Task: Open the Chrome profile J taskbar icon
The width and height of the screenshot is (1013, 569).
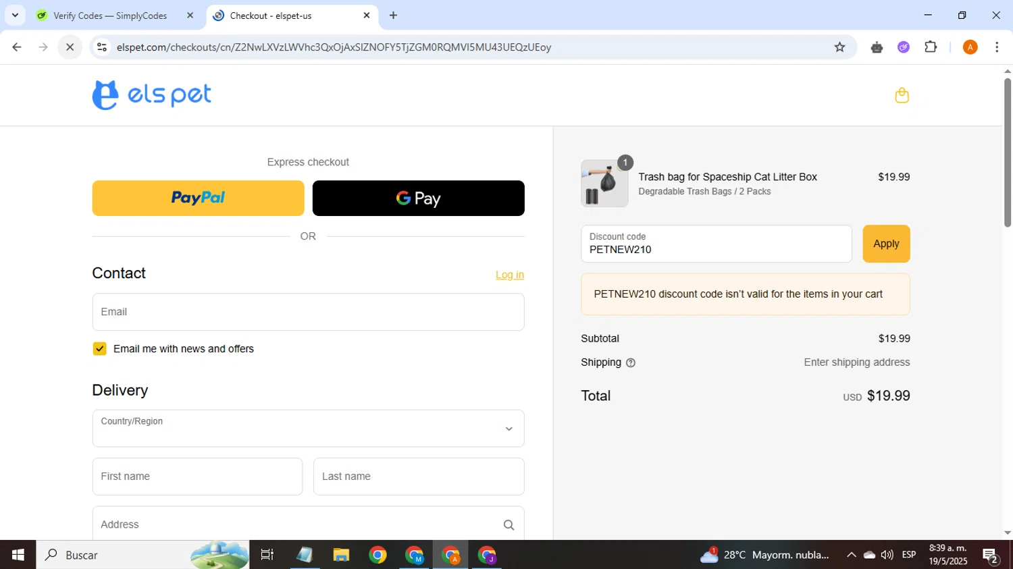Action: pos(487,555)
